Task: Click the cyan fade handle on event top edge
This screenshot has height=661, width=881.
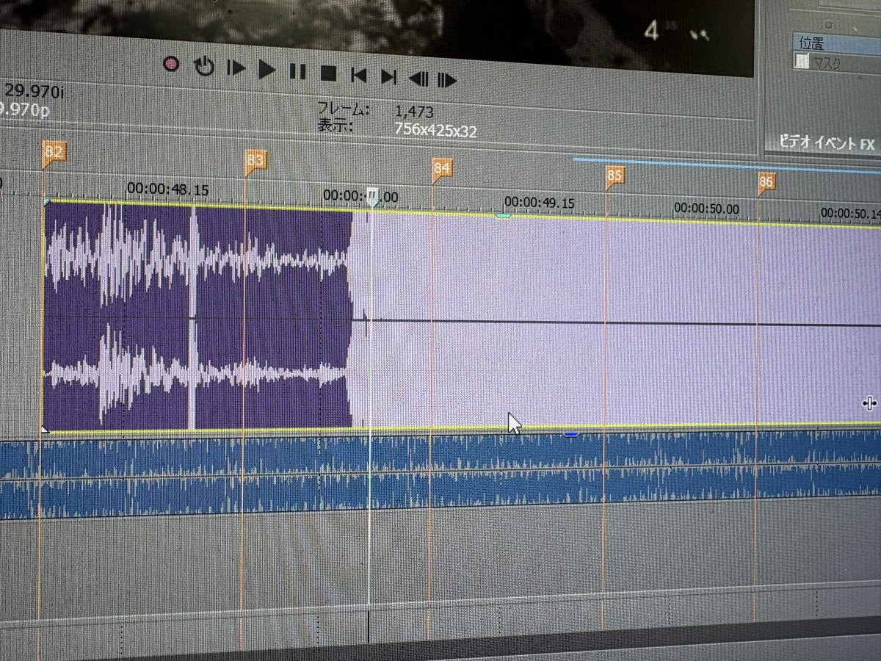Action: (503, 215)
